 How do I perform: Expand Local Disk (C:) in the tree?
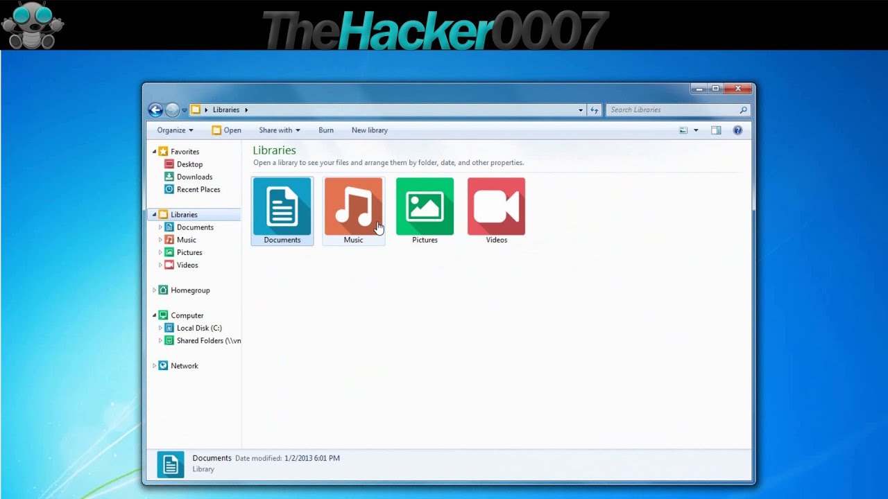click(x=160, y=328)
